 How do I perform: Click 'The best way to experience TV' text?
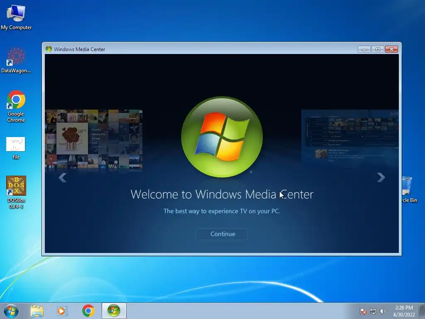222,211
